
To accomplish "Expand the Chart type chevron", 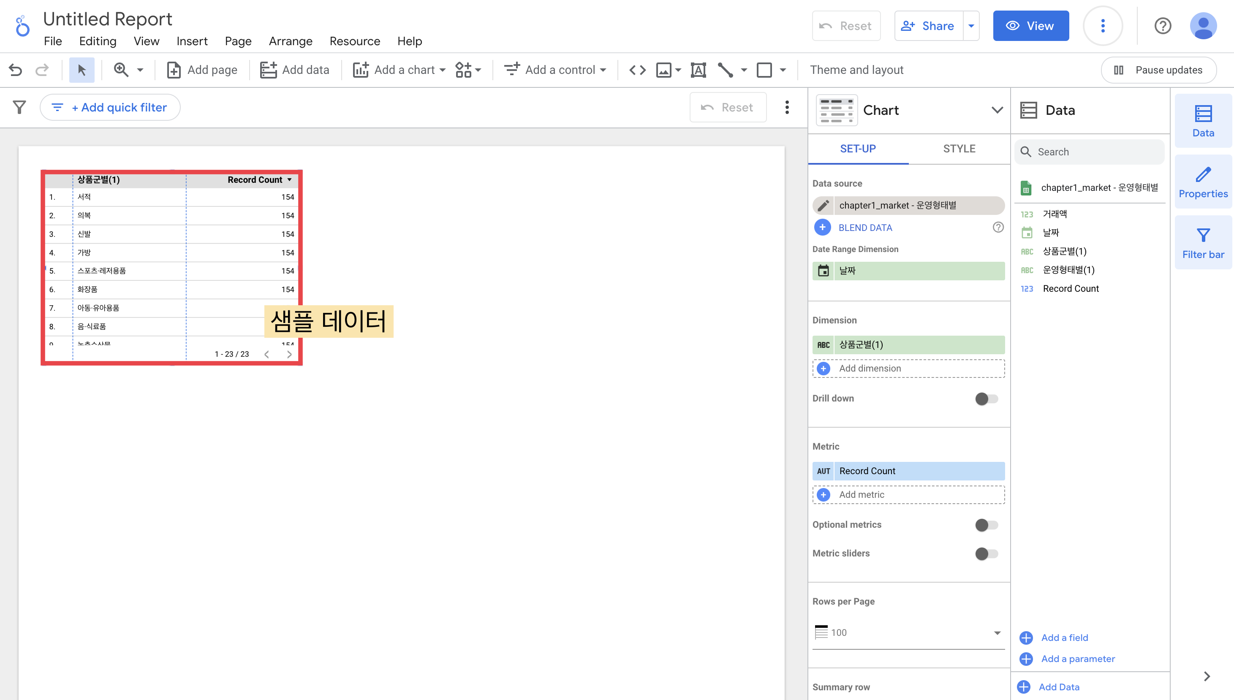I will (997, 110).
